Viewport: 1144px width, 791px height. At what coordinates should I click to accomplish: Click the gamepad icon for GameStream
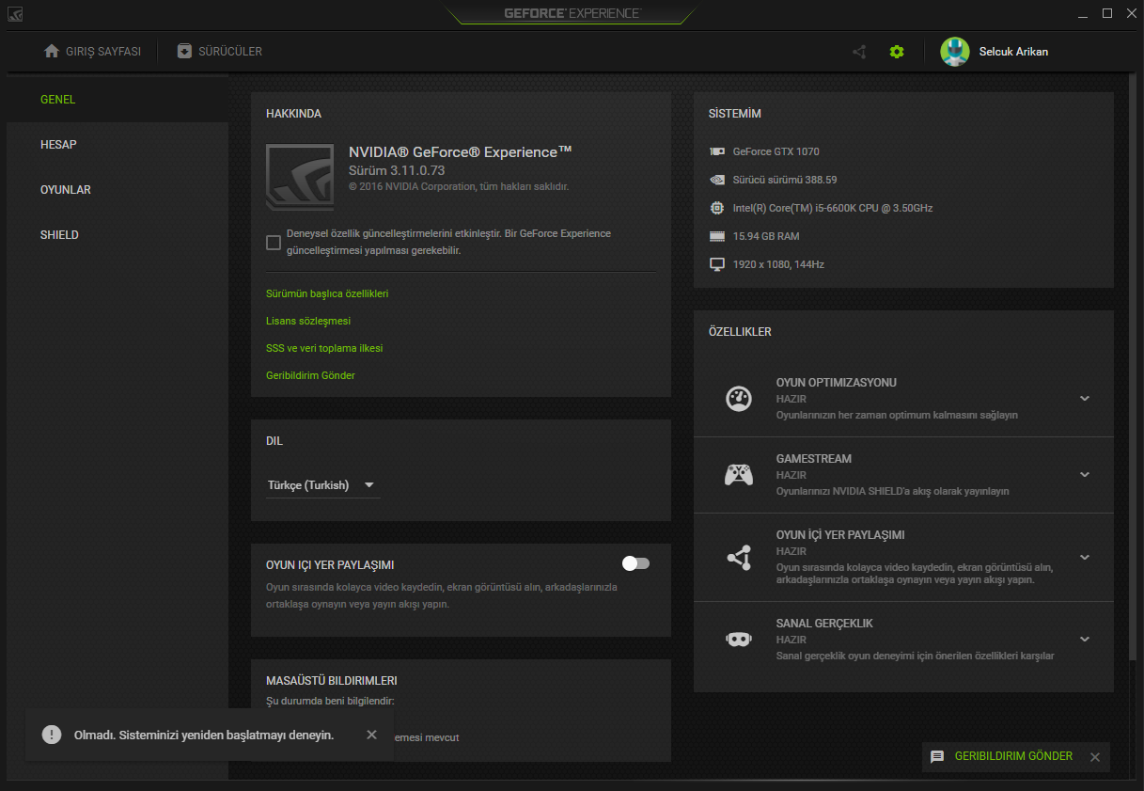[x=739, y=475]
